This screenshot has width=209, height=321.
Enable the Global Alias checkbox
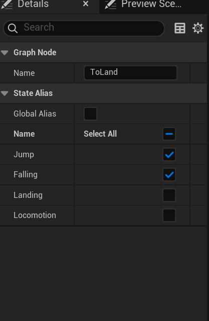tap(90, 114)
